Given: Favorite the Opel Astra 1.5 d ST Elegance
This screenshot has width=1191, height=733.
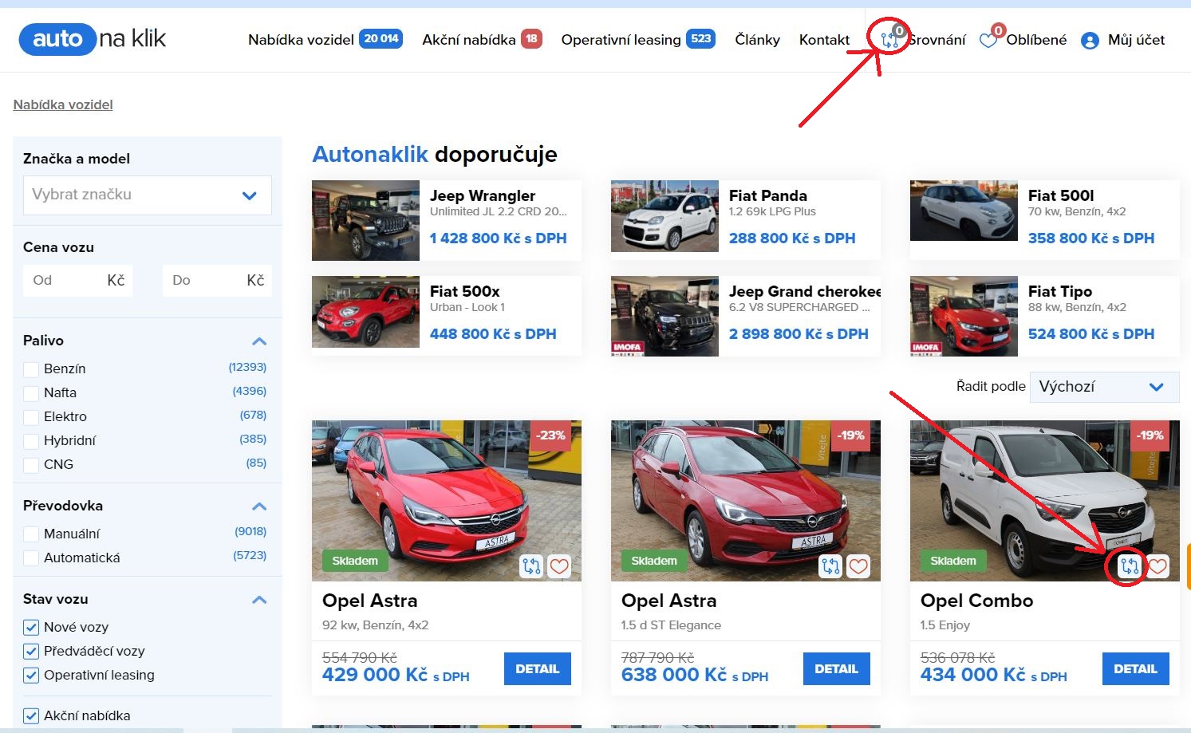Looking at the screenshot, I should [x=858, y=566].
